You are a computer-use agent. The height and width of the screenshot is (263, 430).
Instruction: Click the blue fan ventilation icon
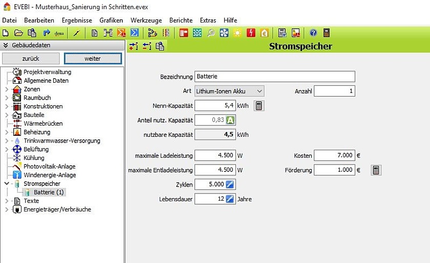click(224, 33)
